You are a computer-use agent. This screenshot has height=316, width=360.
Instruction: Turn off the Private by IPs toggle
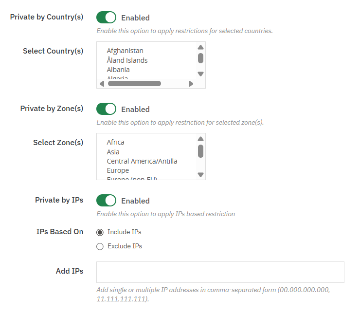106,201
